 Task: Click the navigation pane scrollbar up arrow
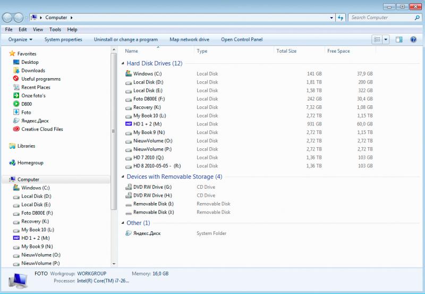point(114,50)
